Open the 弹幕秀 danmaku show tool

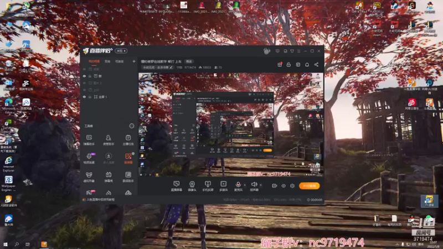pos(109,177)
